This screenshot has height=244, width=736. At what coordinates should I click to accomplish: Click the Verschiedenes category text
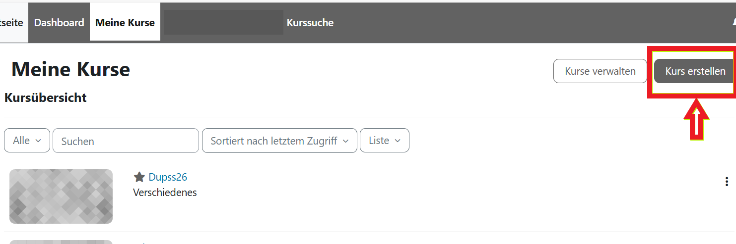point(165,193)
